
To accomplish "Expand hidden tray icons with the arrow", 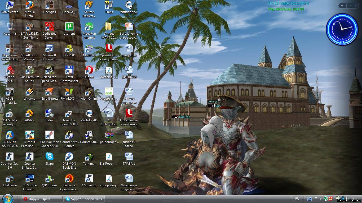I will pos(321,199).
